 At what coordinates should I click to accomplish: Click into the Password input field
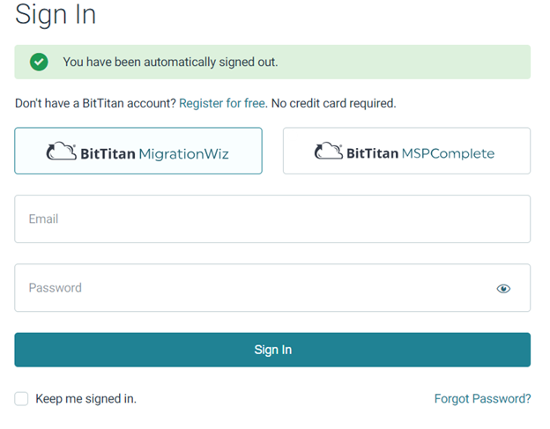click(247, 288)
